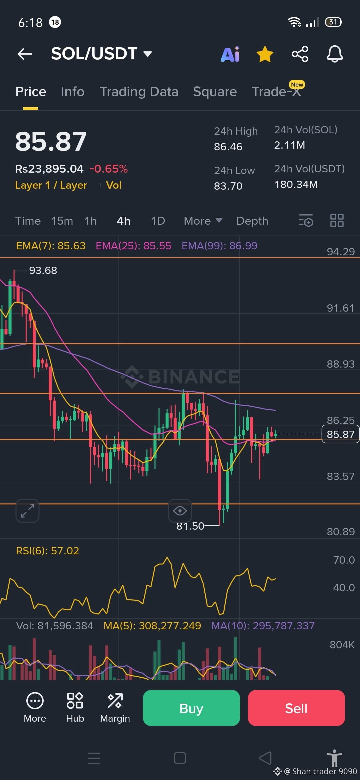360x780 pixels.
Task: Expand chart to fullscreen
Action: click(x=27, y=511)
